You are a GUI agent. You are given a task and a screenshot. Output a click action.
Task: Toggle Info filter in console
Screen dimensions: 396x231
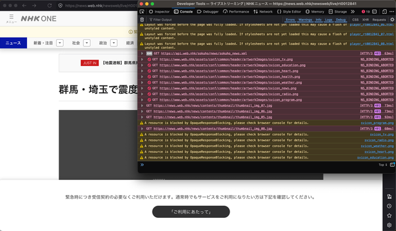(x=318, y=20)
